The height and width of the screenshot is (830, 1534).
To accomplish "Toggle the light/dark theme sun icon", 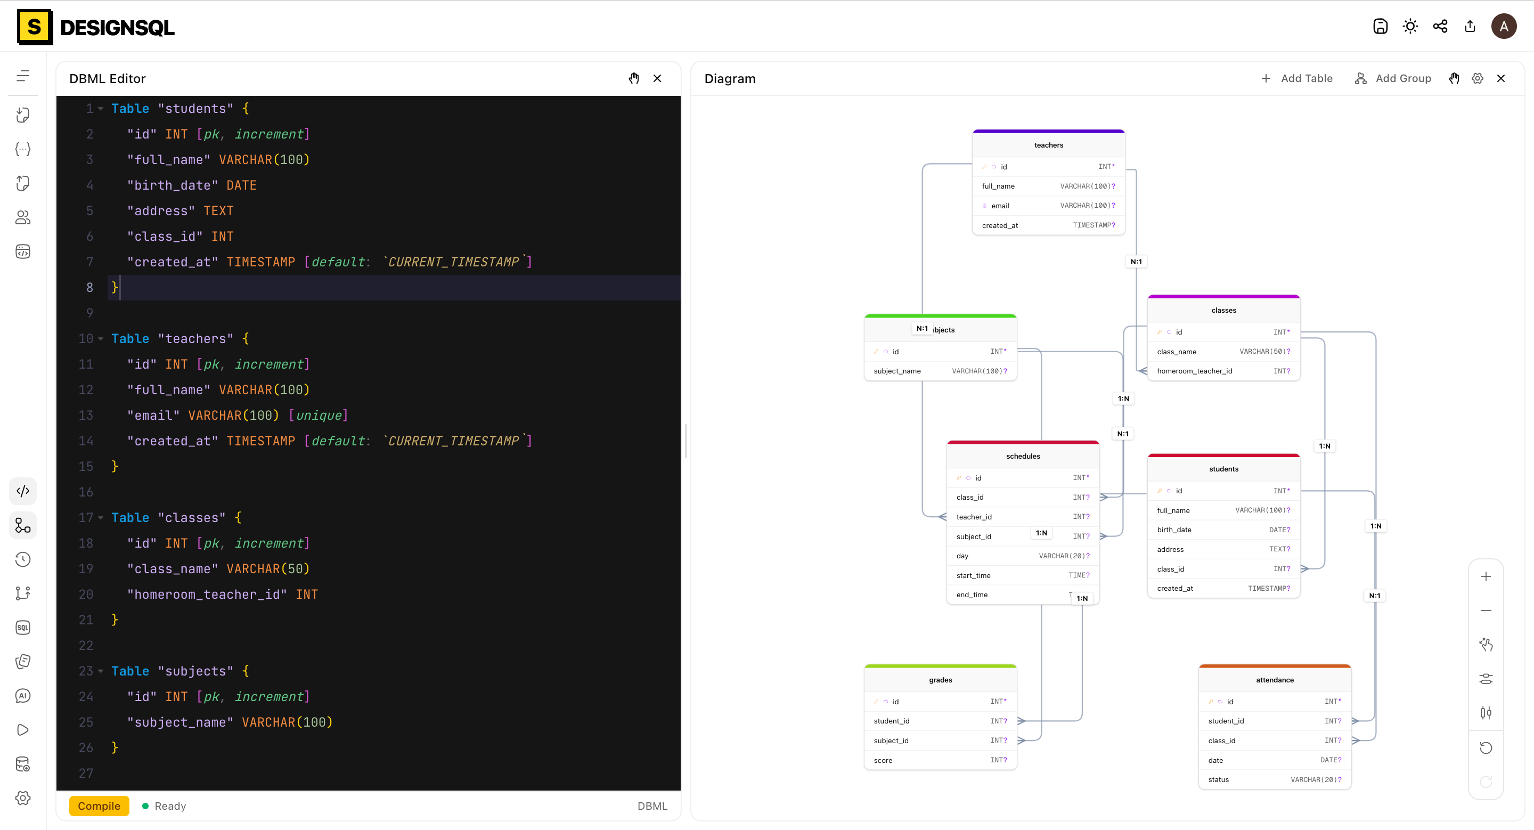I will (1410, 26).
